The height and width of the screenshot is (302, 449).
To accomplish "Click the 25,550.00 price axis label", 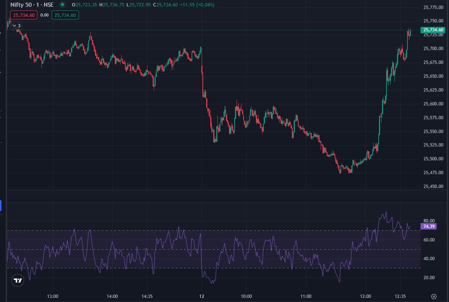I will (x=433, y=132).
